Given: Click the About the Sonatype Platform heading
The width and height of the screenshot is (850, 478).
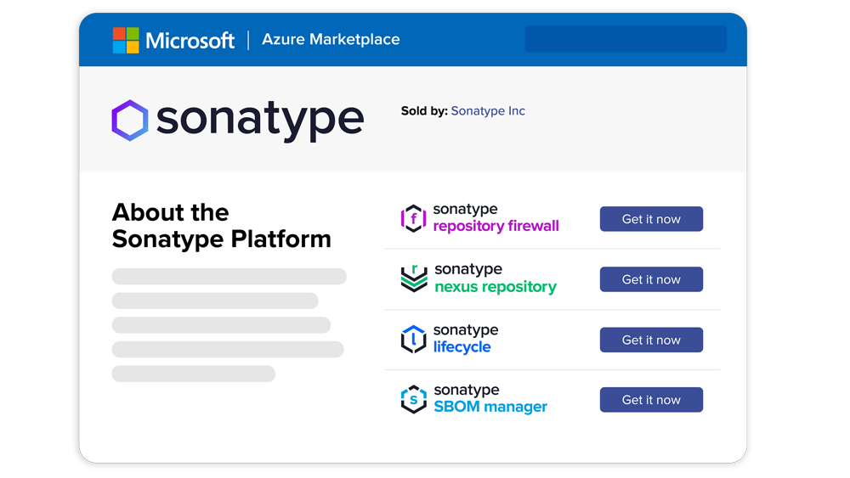Looking at the screenshot, I should coord(221,226).
